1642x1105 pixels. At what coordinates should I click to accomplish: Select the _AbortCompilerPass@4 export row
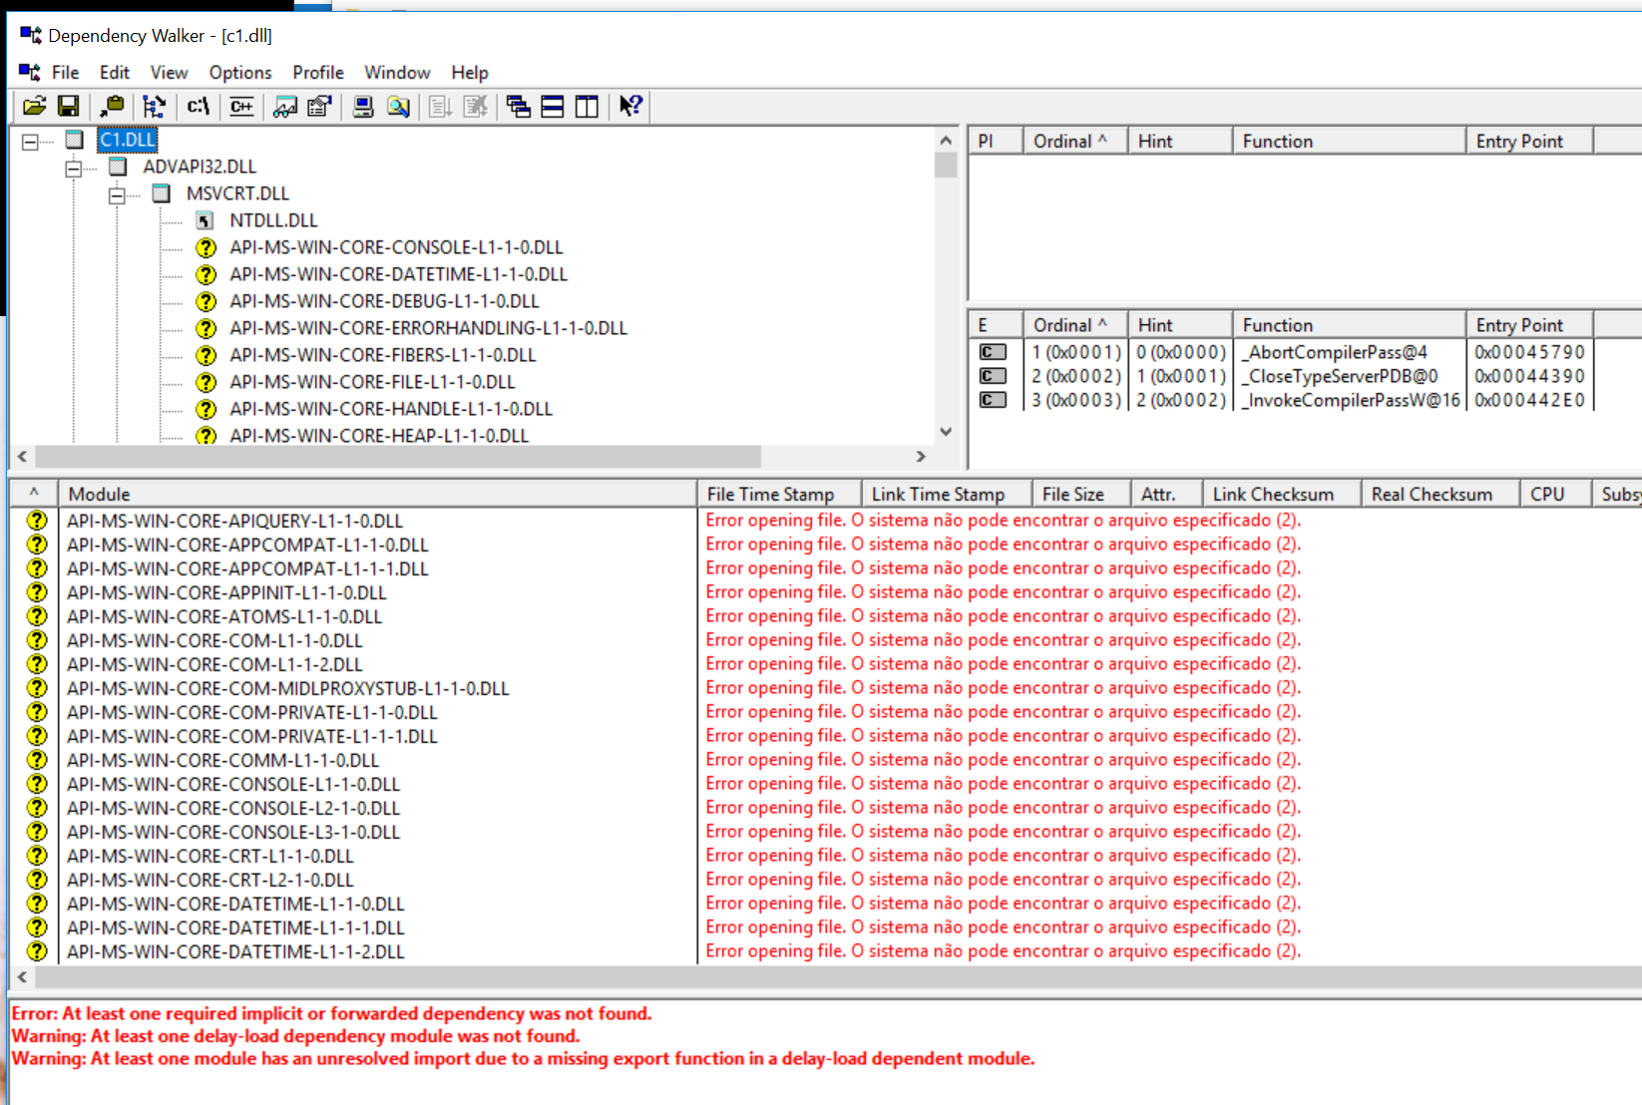[x=1337, y=352]
